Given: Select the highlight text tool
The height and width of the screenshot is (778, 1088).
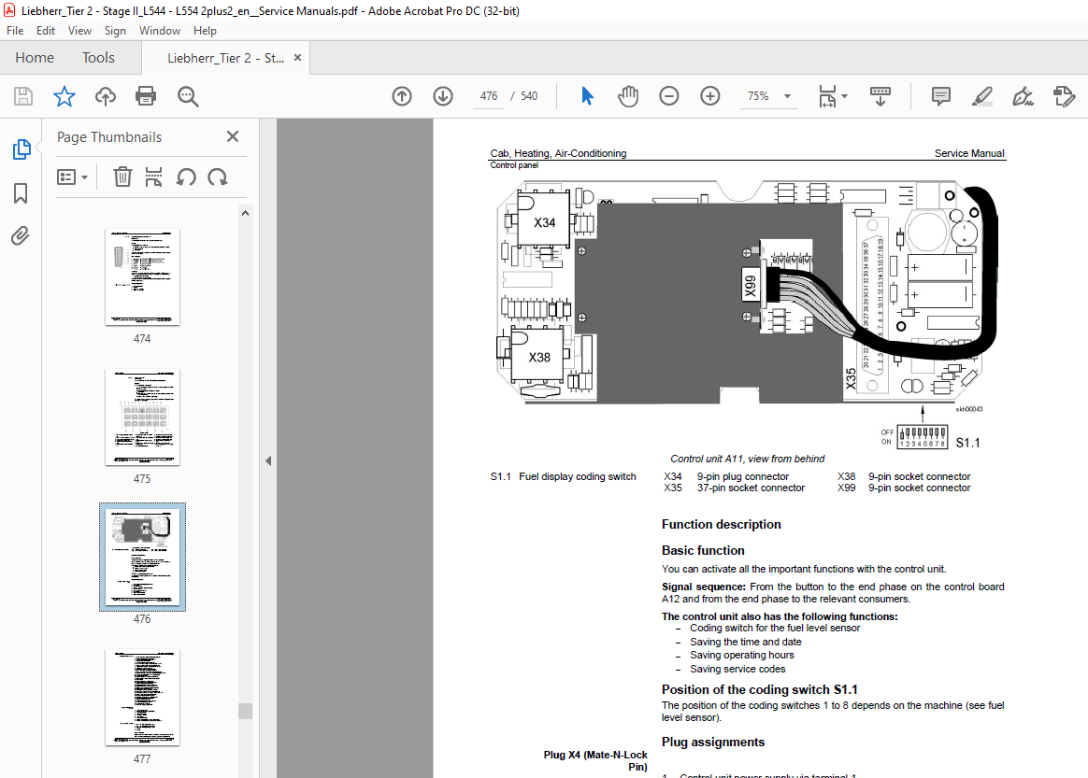Looking at the screenshot, I should 981,96.
